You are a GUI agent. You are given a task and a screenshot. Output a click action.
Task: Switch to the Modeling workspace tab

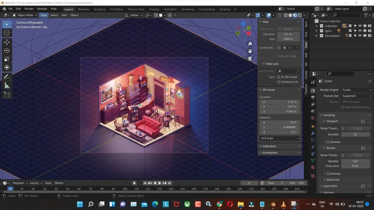(83, 9)
